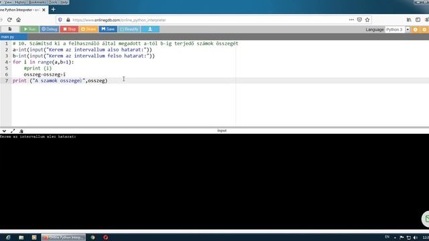This screenshot has width=429, height=241.
Task: Click the line 2 'also hatarat' input statement
Action: (82, 50)
